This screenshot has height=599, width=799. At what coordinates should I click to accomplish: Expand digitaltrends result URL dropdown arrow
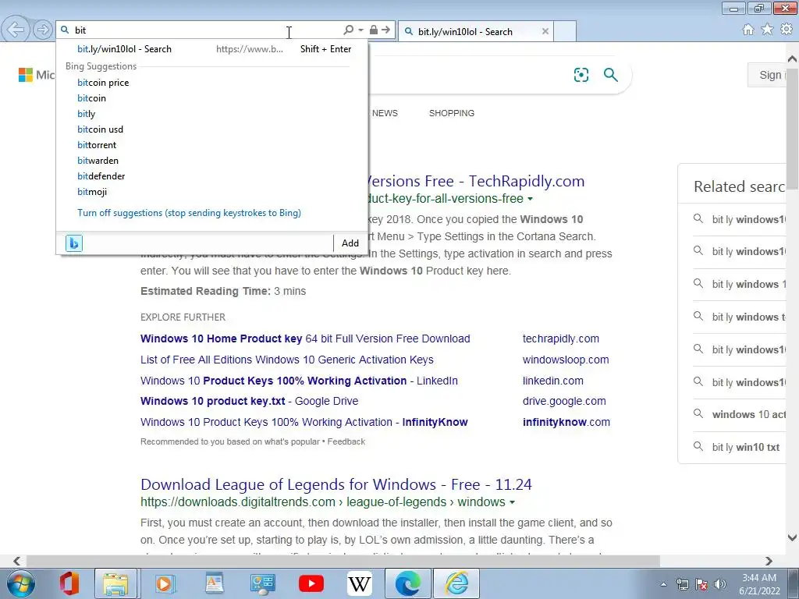(x=512, y=502)
